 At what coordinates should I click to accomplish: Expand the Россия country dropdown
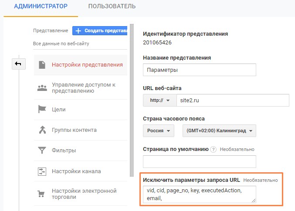coord(159,131)
